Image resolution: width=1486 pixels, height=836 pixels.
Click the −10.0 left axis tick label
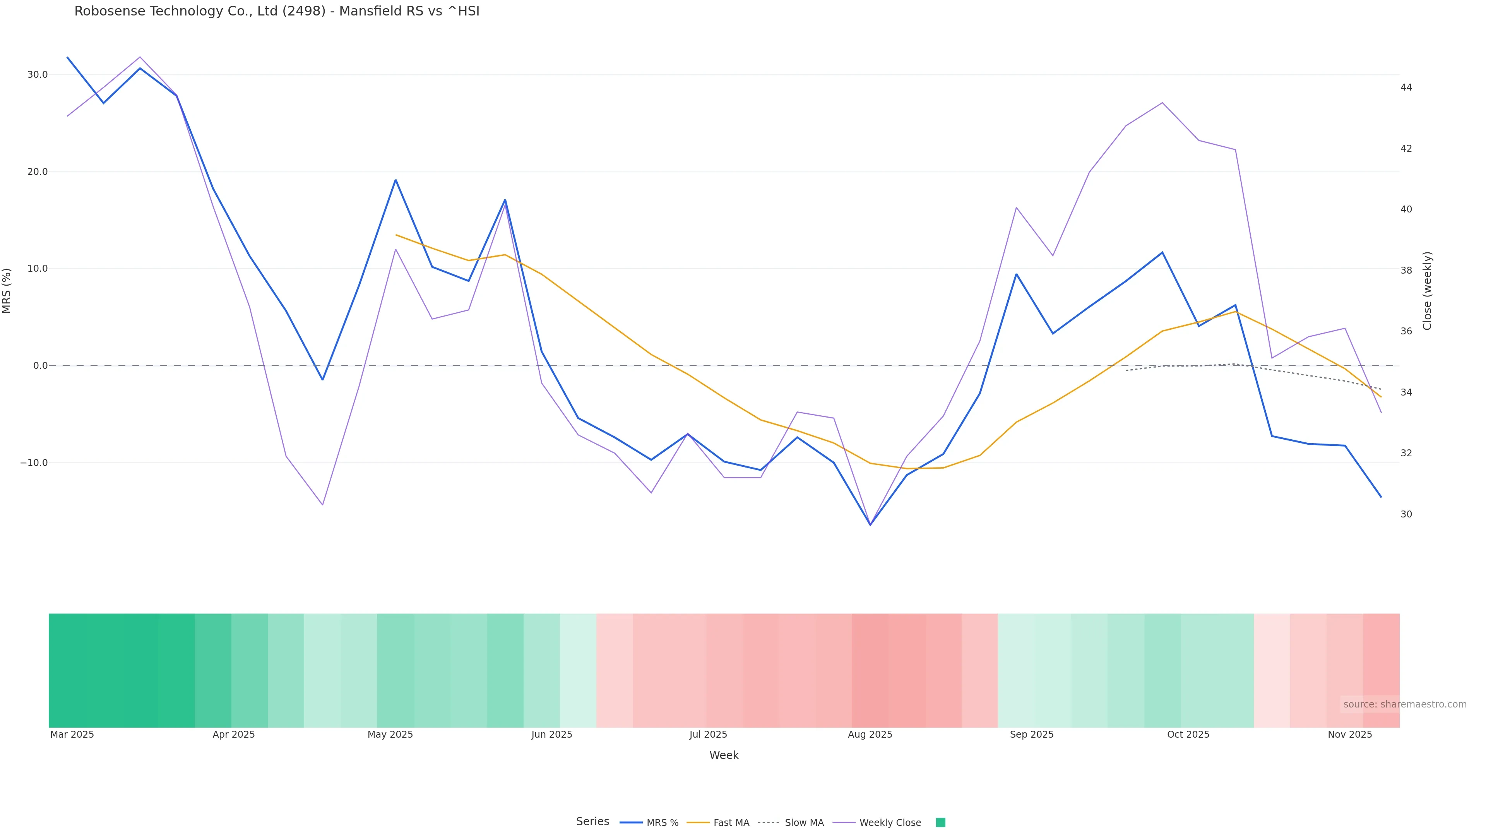tap(34, 463)
